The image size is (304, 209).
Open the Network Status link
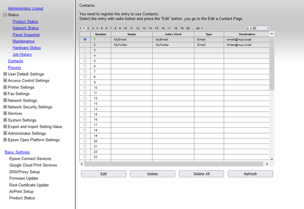(x=26, y=28)
